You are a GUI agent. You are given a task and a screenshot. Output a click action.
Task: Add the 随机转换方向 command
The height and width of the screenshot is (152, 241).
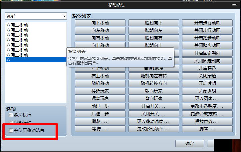(154, 83)
